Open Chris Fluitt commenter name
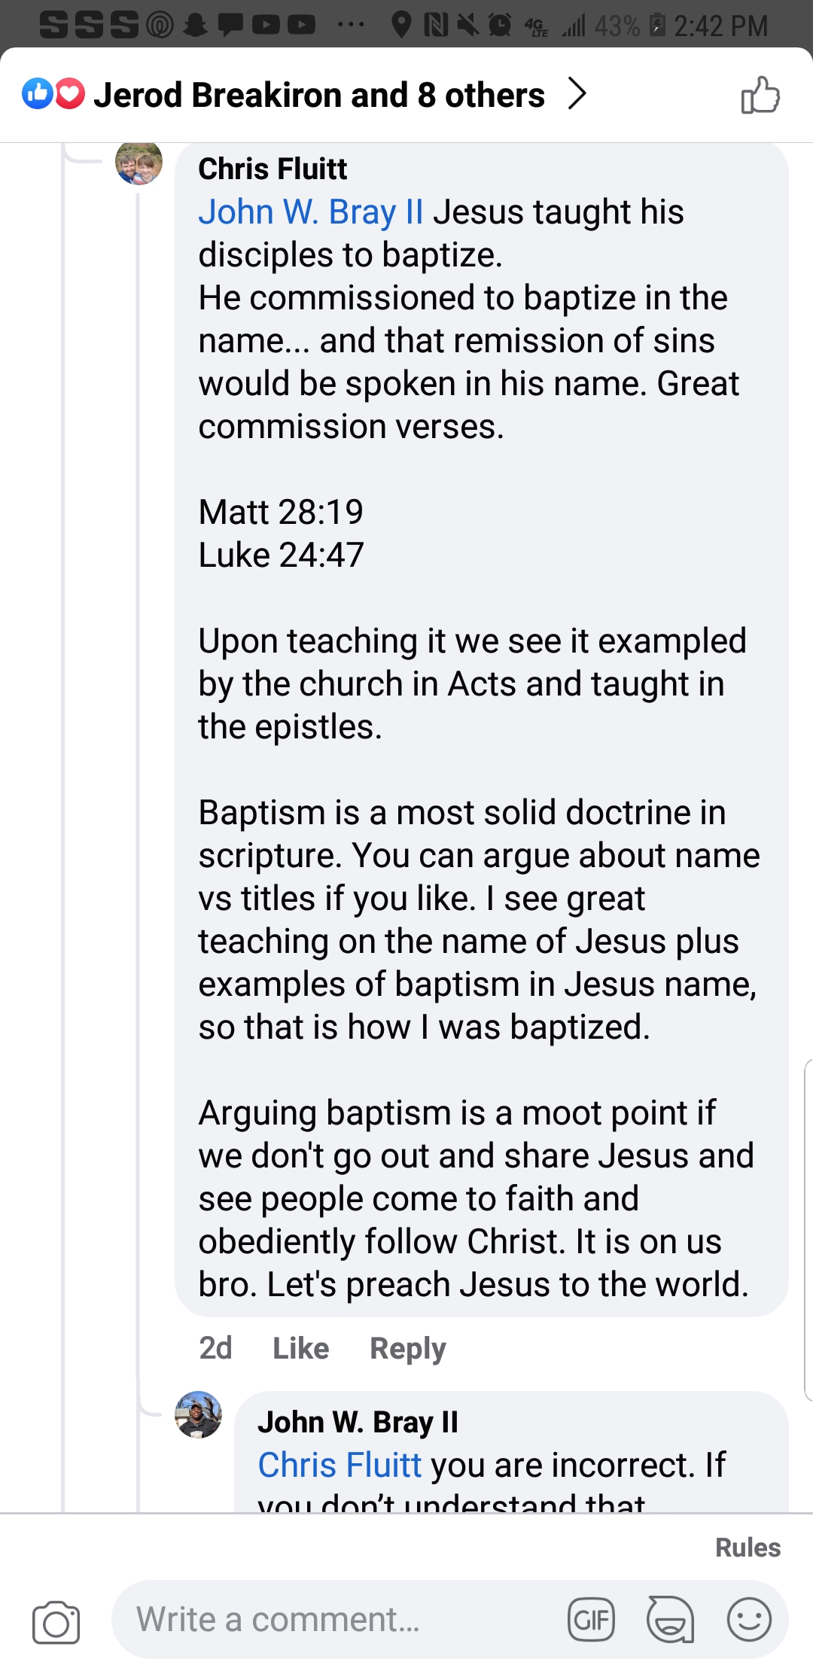813x1671 pixels. click(x=273, y=169)
